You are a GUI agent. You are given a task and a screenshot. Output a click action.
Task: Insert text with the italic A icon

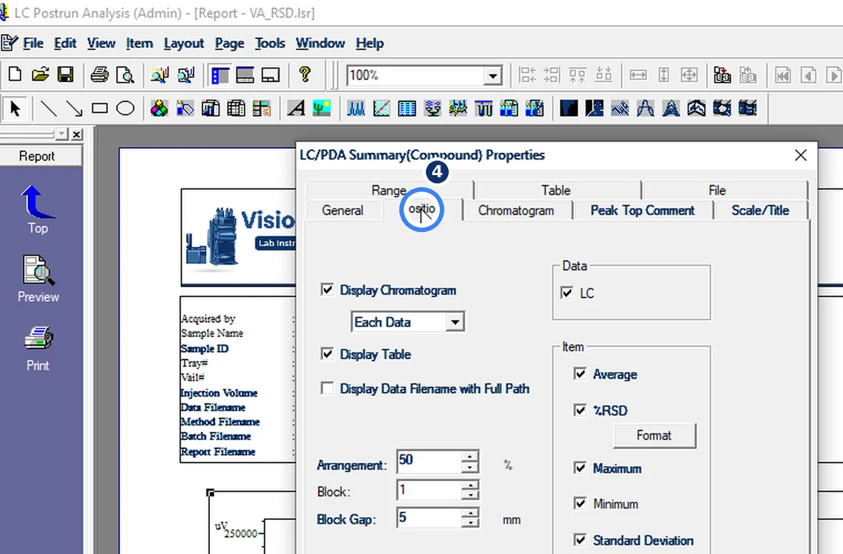click(296, 109)
